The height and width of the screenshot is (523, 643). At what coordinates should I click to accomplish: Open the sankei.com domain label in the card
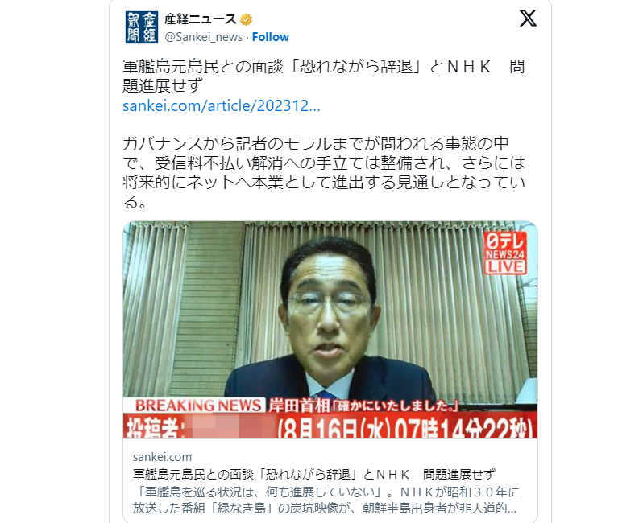(x=162, y=457)
